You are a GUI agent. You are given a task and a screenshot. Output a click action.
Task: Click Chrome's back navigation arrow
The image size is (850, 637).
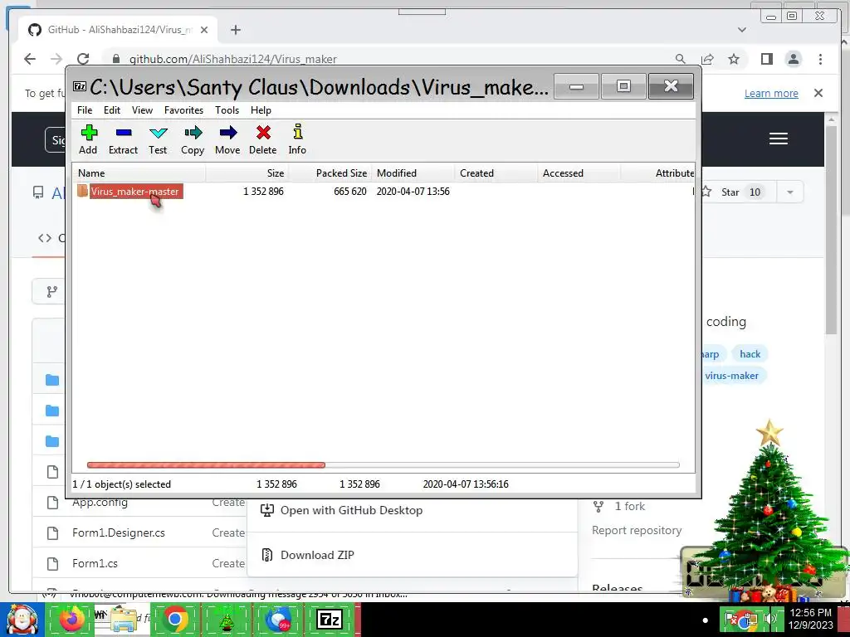(30, 59)
